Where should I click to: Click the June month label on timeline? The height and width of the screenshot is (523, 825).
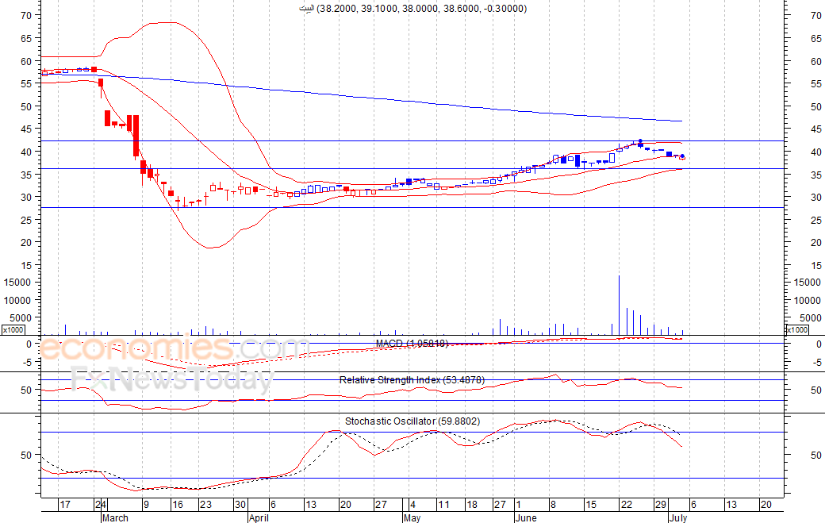[526, 517]
